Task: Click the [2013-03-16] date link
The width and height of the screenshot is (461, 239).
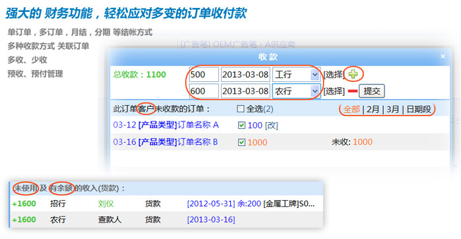Action: pyautogui.click(x=211, y=220)
